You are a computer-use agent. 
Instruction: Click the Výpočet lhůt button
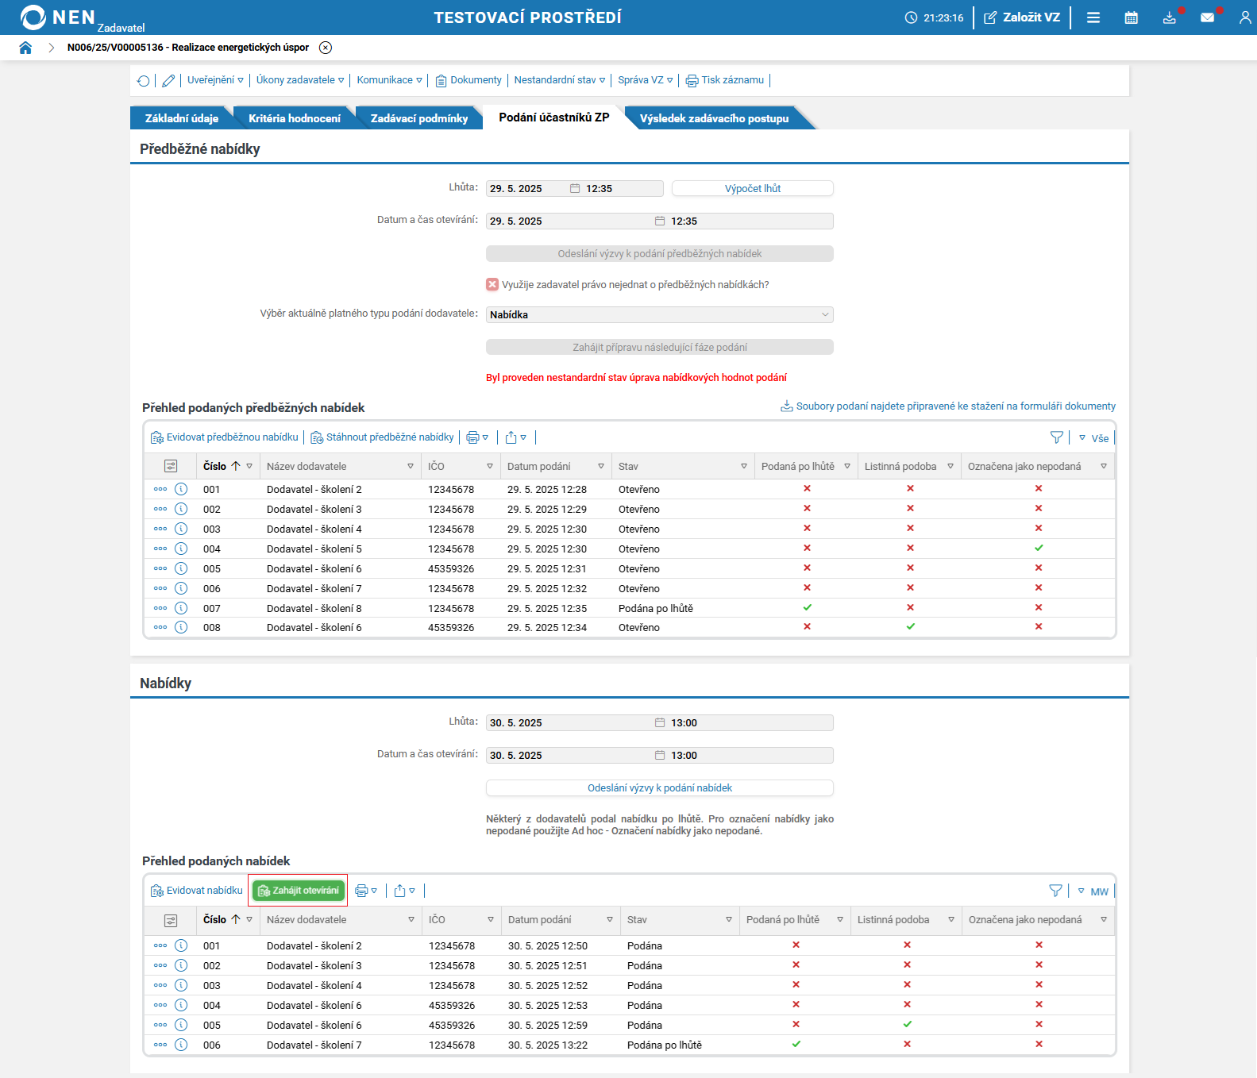click(753, 188)
